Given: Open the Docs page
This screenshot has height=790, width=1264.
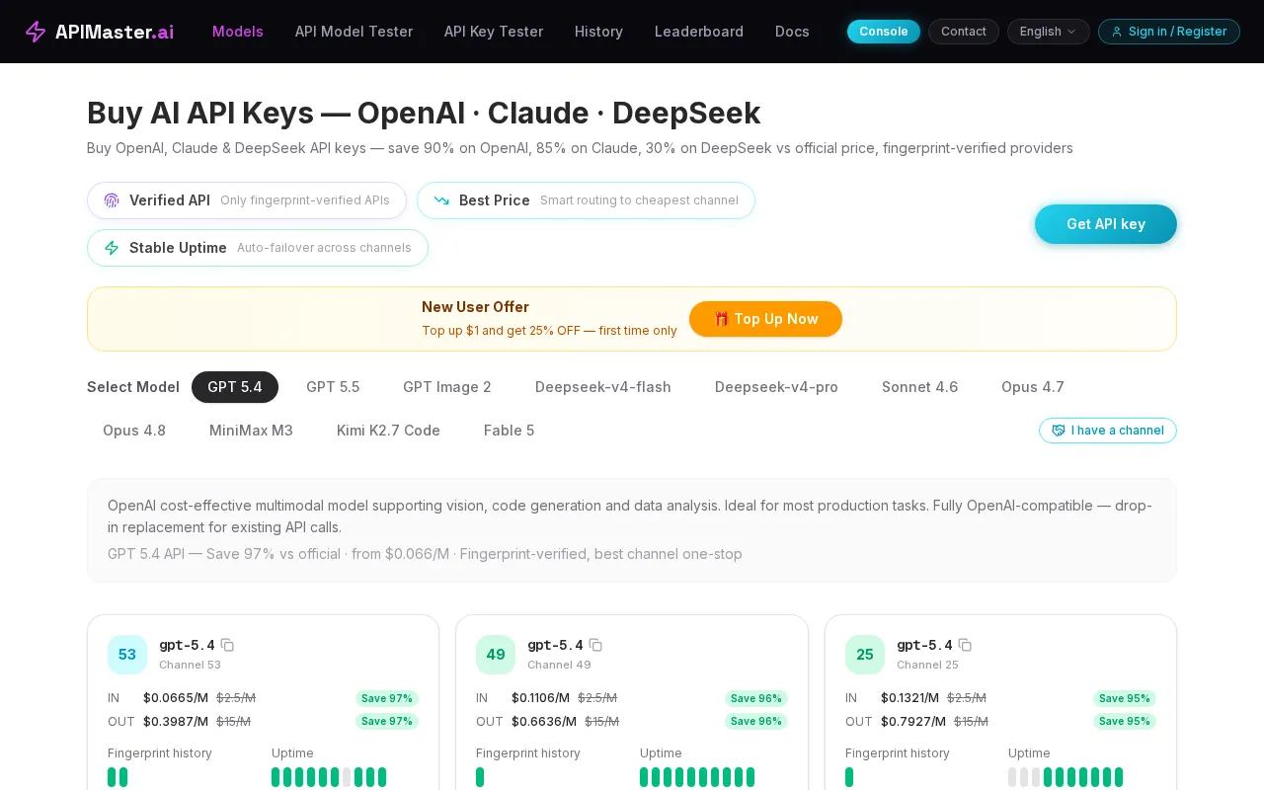Looking at the screenshot, I should click(x=792, y=32).
